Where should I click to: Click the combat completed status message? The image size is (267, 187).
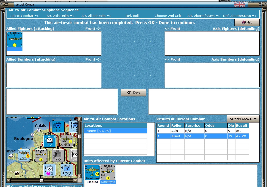point(120,23)
